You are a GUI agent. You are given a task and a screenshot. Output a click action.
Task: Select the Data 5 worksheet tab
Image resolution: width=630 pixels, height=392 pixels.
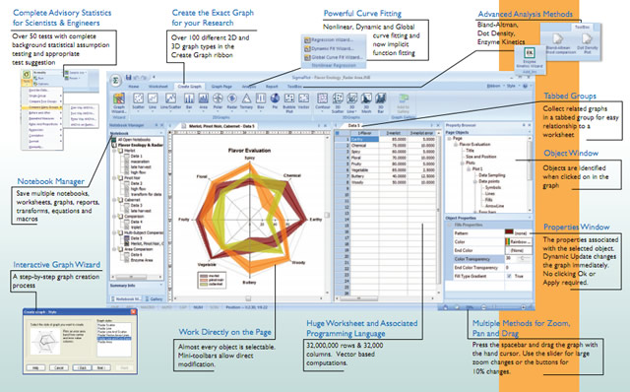(354, 125)
